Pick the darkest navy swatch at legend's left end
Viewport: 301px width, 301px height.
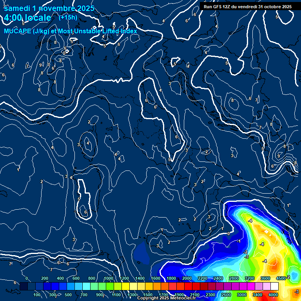coord(24,286)
